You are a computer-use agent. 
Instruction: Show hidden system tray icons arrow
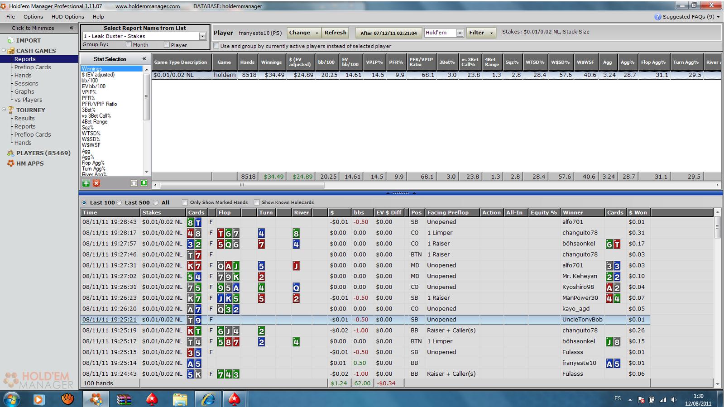click(630, 400)
